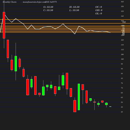Image resolution: width=130 pixels, height=130 pixels.
Task: Click the 93 price axis label
Action: (122, 69)
